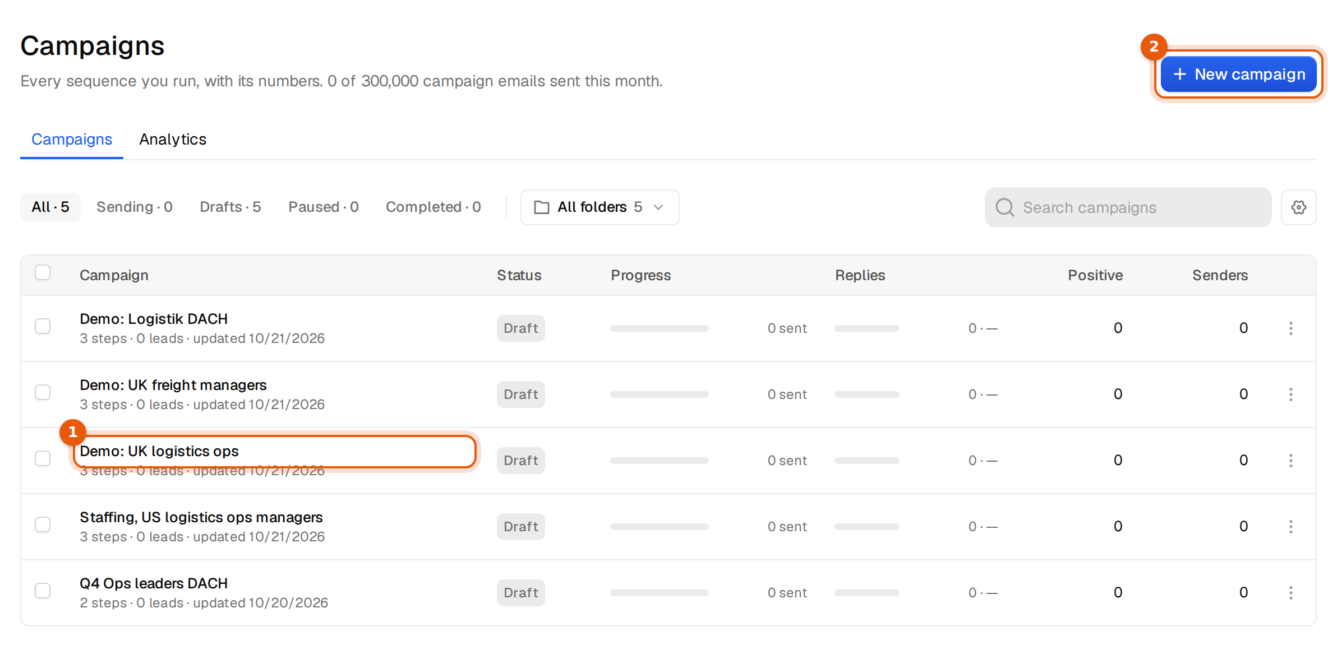Filter by All · 5 campaigns
This screenshot has width=1337, height=650.
pyautogui.click(x=50, y=207)
